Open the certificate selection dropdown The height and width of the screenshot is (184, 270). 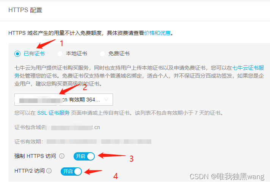pos(64,100)
